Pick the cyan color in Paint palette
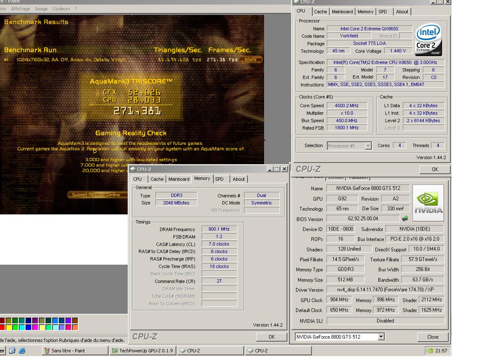This screenshot has width=479, height=359. [22, 327]
